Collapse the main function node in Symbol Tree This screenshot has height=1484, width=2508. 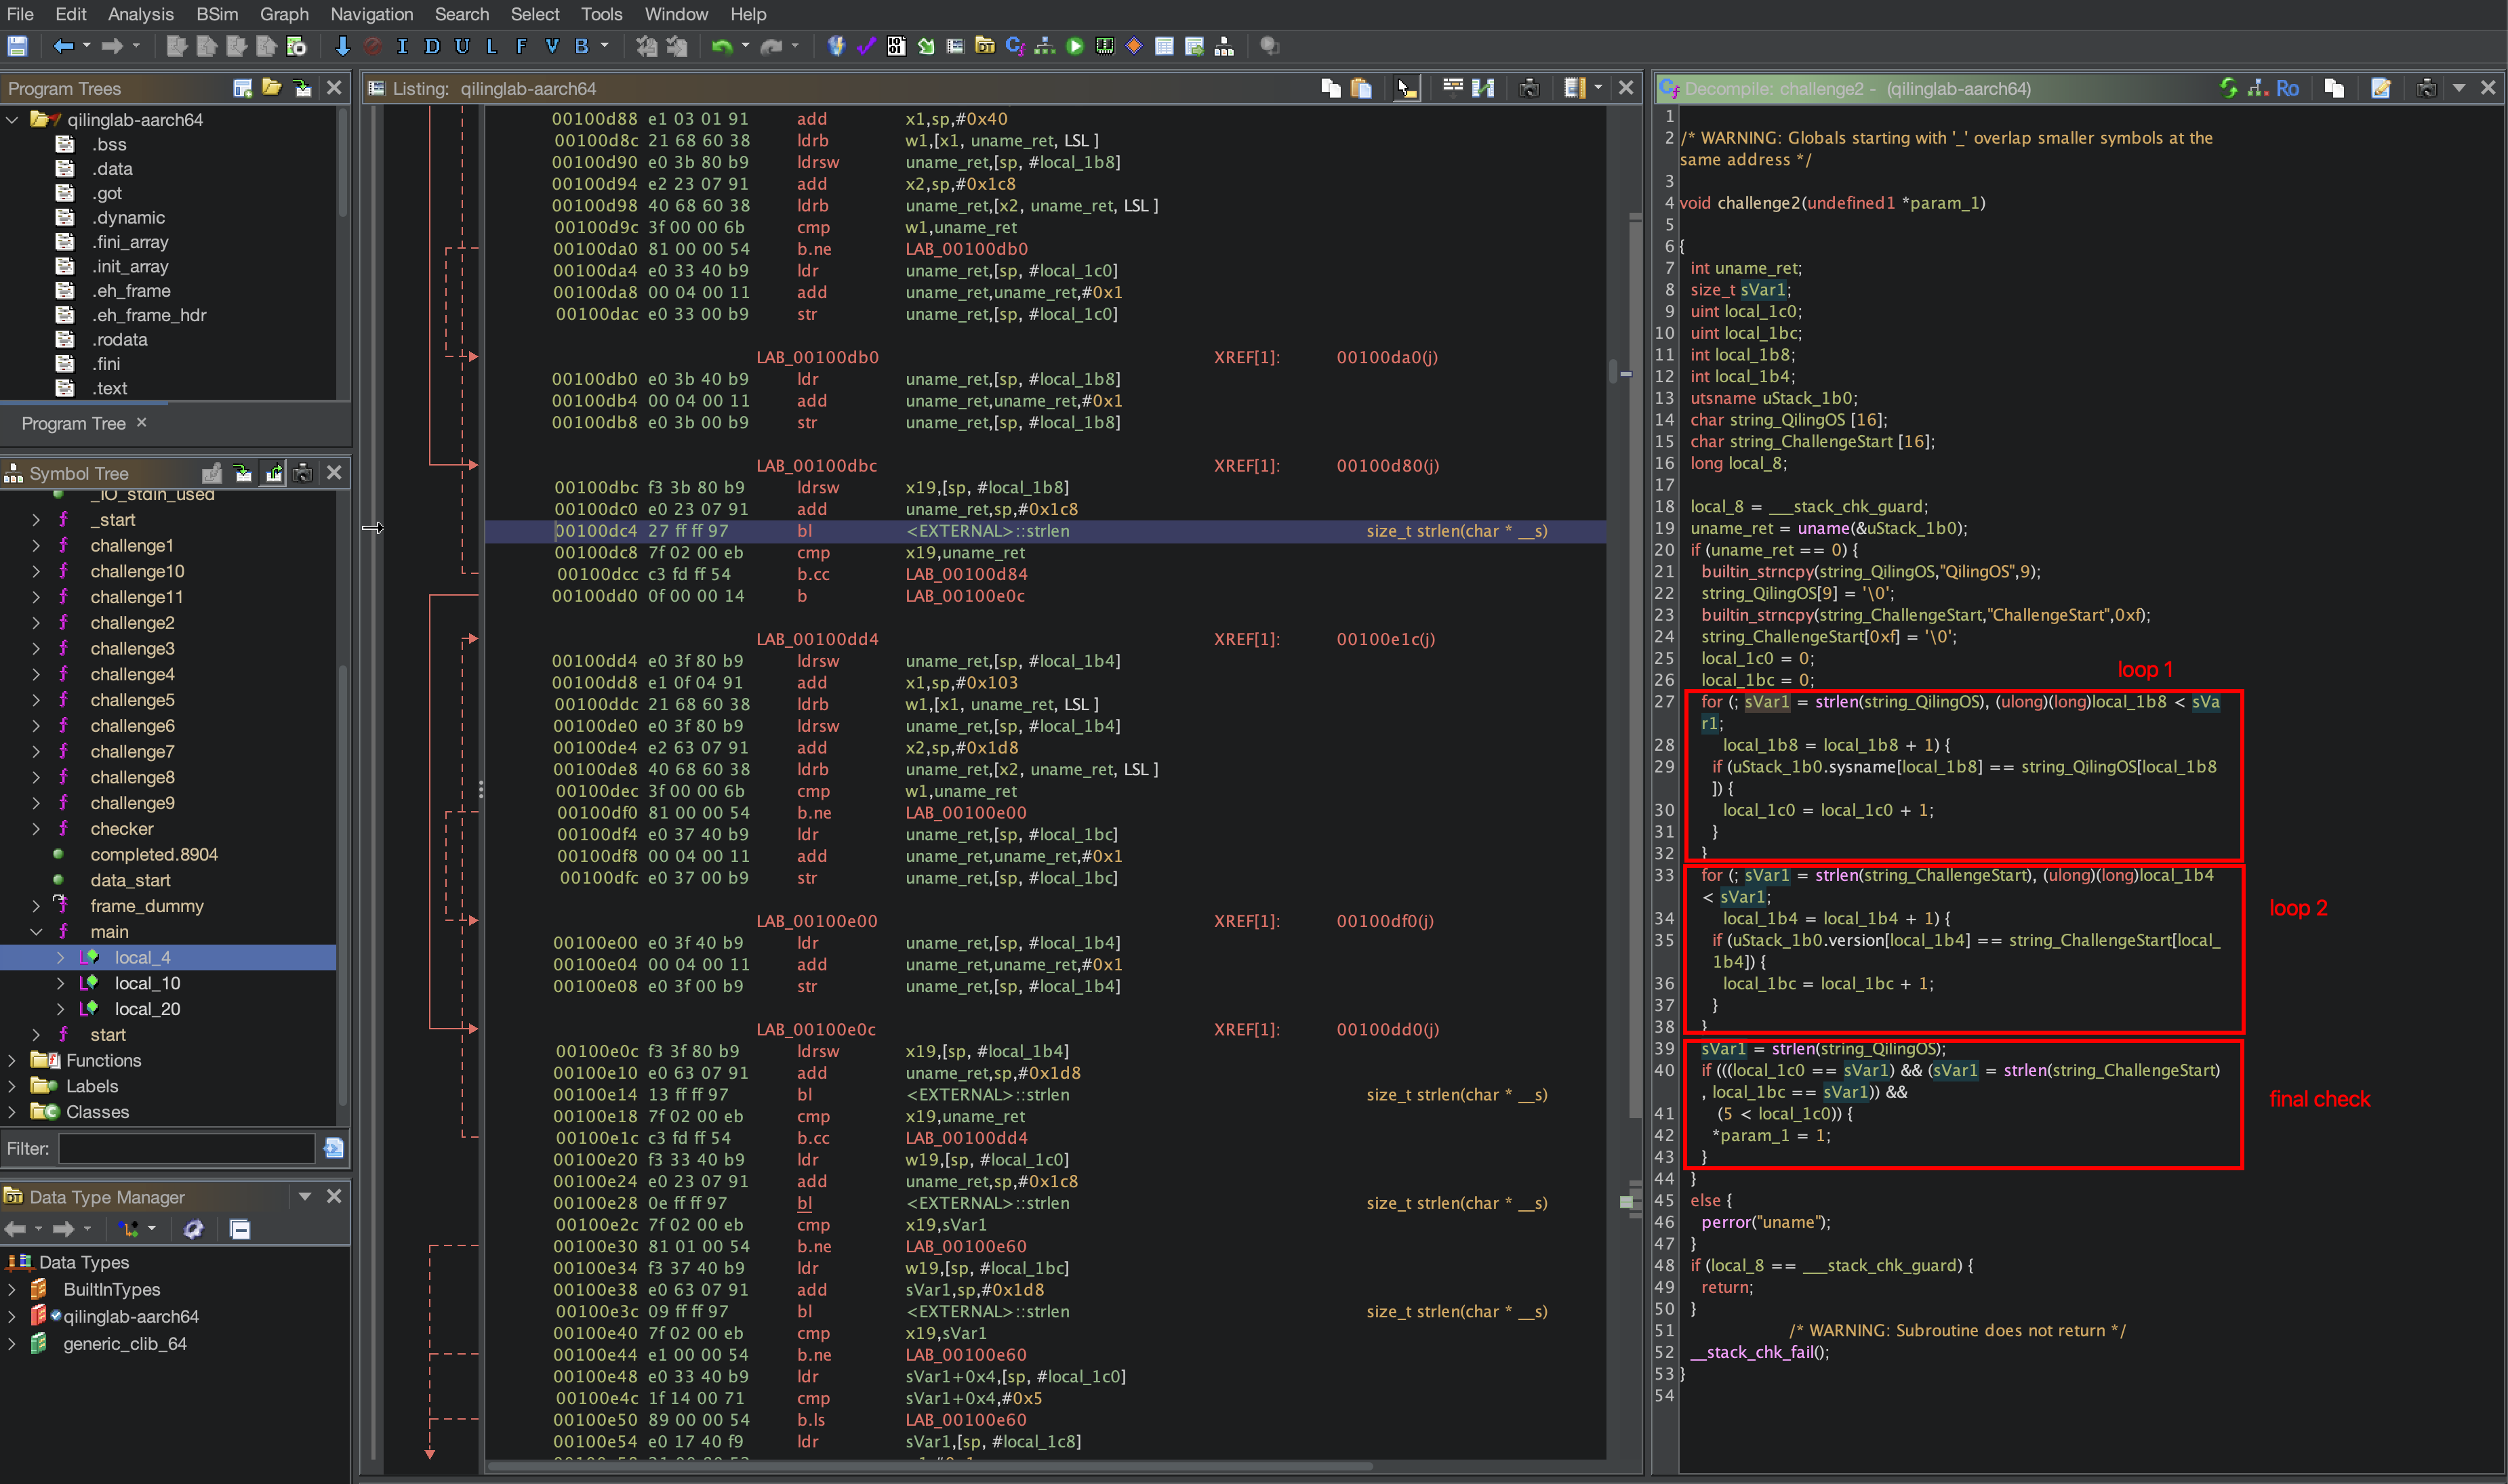[x=37, y=932]
